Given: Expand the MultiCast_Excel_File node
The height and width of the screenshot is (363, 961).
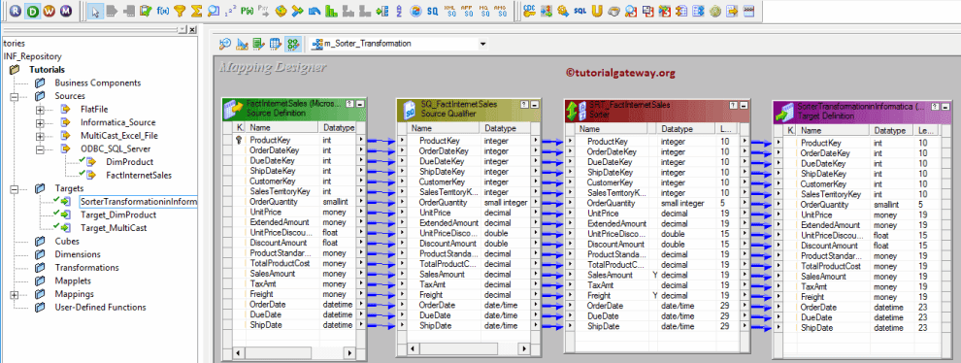Looking at the screenshot, I should click(41, 136).
